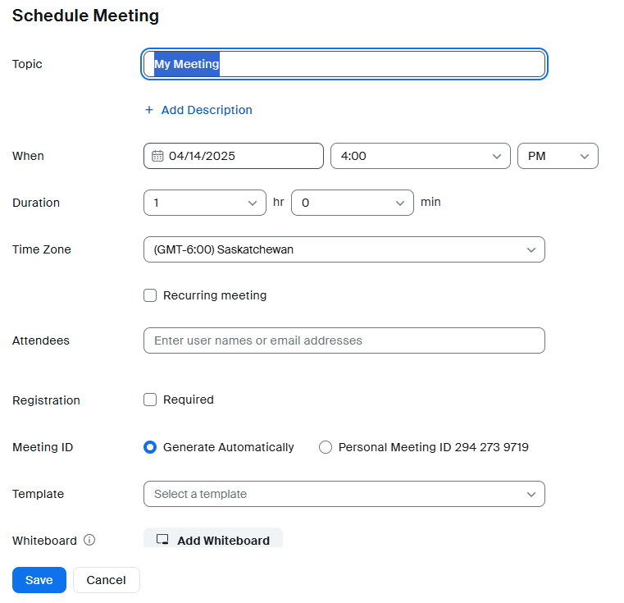The width and height of the screenshot is (624, 603).
Task: Click the chevron arrow of Template field
Action: (x=531, y=494)
